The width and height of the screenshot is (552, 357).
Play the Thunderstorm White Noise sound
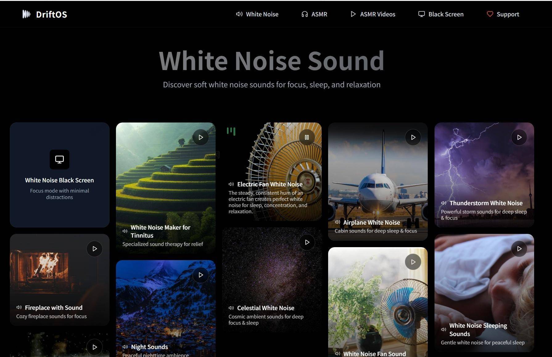[x=519, y=137]
